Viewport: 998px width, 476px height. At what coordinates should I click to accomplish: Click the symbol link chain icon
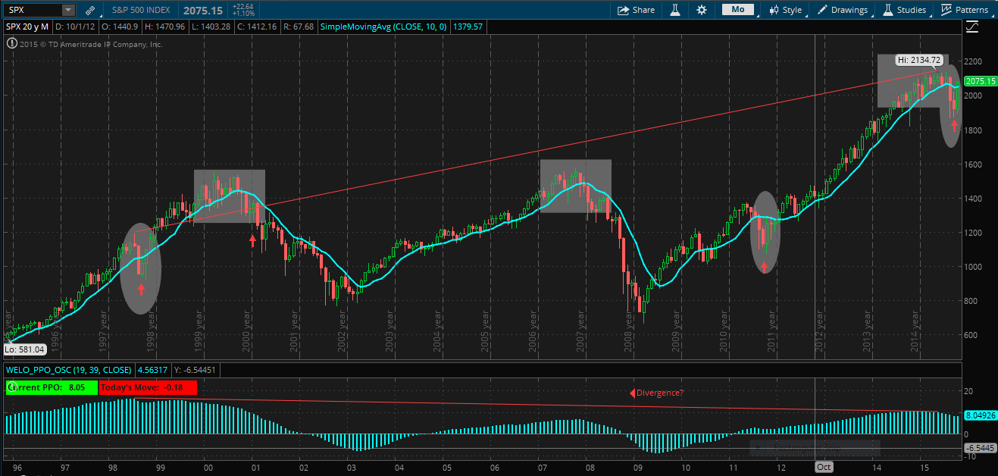pos(90,10)
